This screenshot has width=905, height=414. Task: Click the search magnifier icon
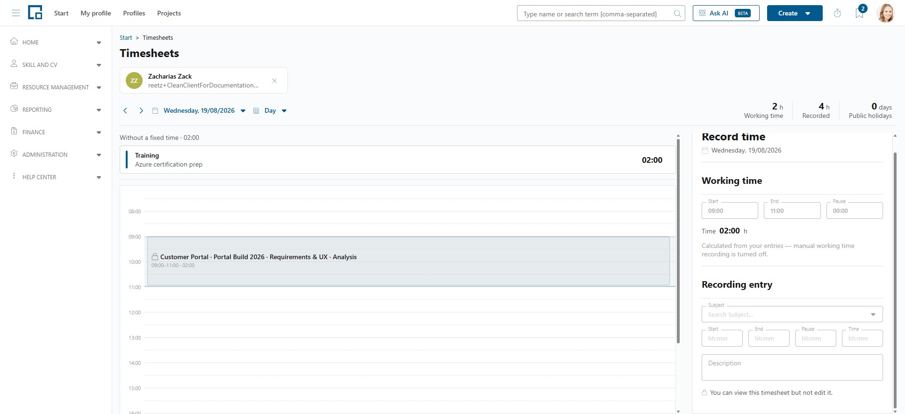[x=677, y=14]
